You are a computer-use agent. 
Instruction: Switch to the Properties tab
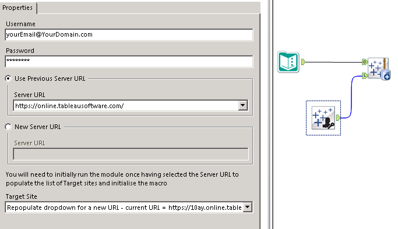point(17,8)
